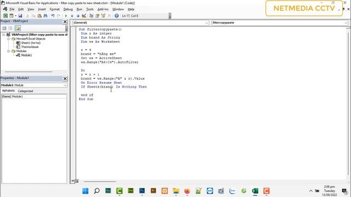Toggle Design Mode icon
Image resolution: width=351 pixels, height=197 pixels.
(84, 16)
